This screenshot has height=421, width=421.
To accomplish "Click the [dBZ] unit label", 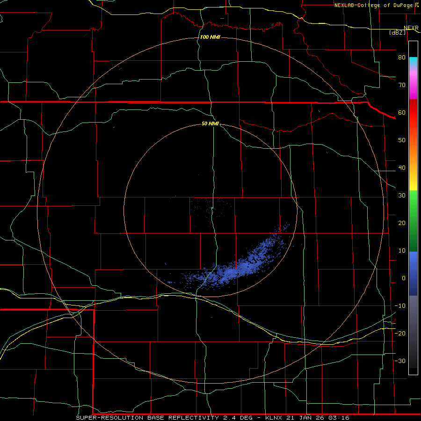I will (x=397, y=32).
